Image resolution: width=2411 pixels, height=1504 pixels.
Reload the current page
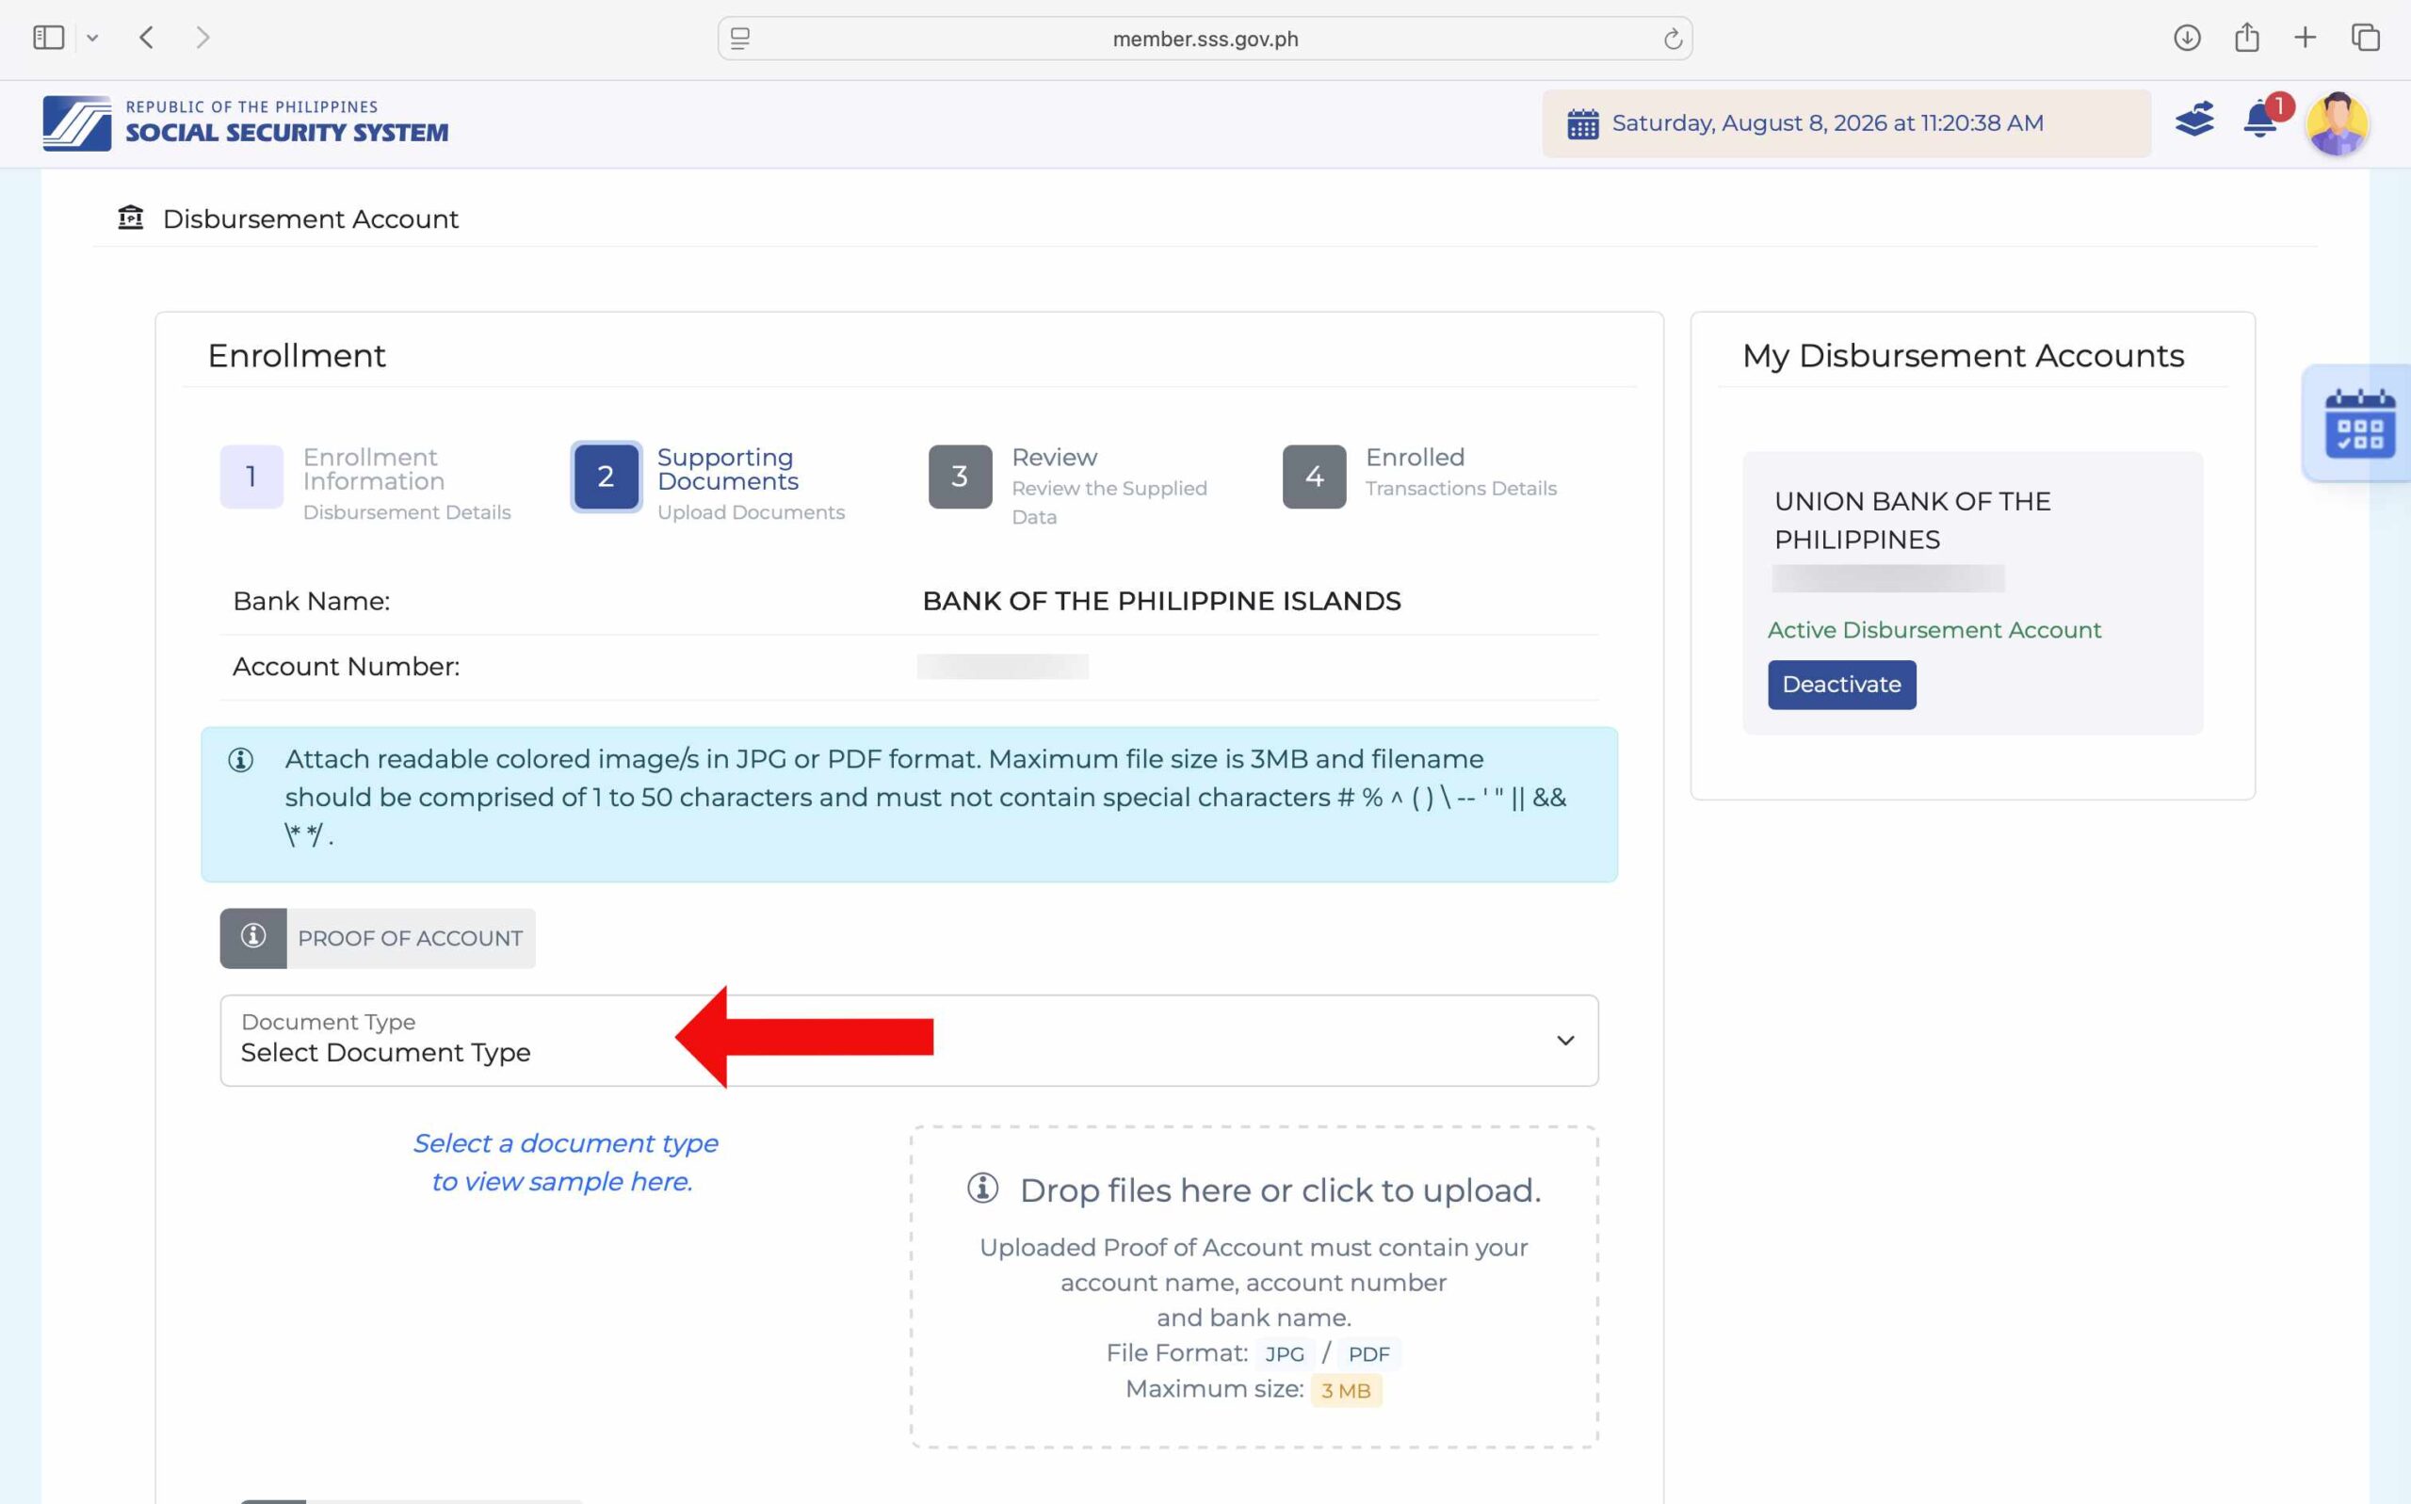pos(1672,39)
